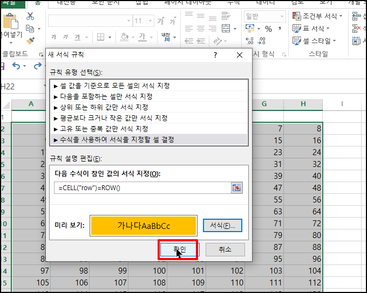Click the Copy icon in clipboard group

coord(30,29)
